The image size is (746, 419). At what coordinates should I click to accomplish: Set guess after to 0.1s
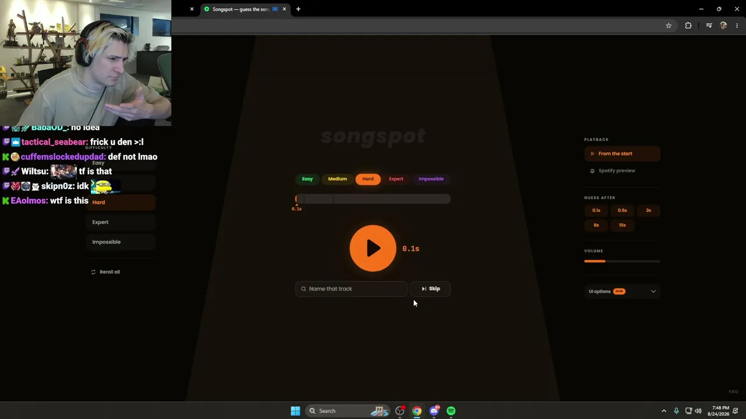(x=596, y=210)
